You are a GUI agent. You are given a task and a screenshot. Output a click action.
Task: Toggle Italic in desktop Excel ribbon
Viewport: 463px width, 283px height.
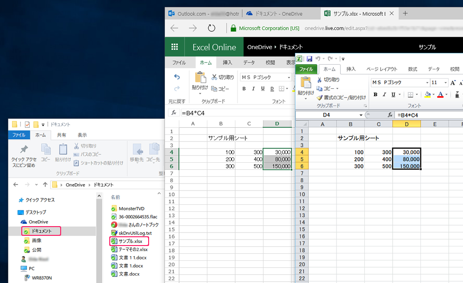pos(384,95)
